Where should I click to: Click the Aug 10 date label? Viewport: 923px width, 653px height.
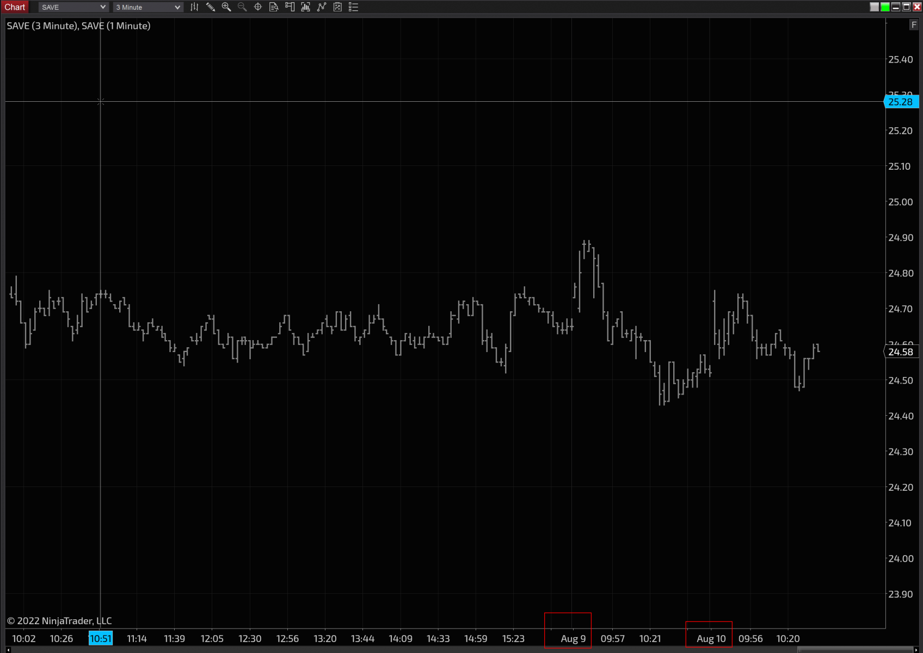pyautogui.click(x=711, y=638)
